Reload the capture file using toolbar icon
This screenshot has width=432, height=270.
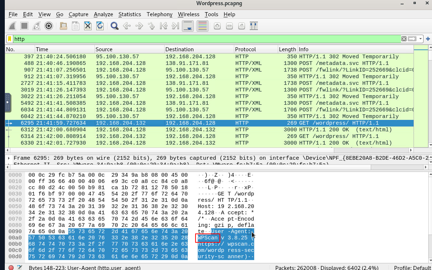tap(100, 26)
